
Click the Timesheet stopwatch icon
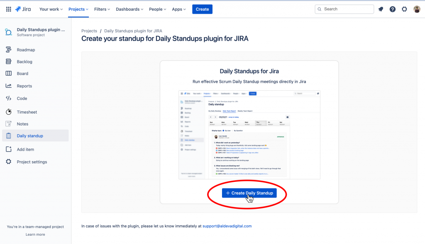tap(9, 112)
